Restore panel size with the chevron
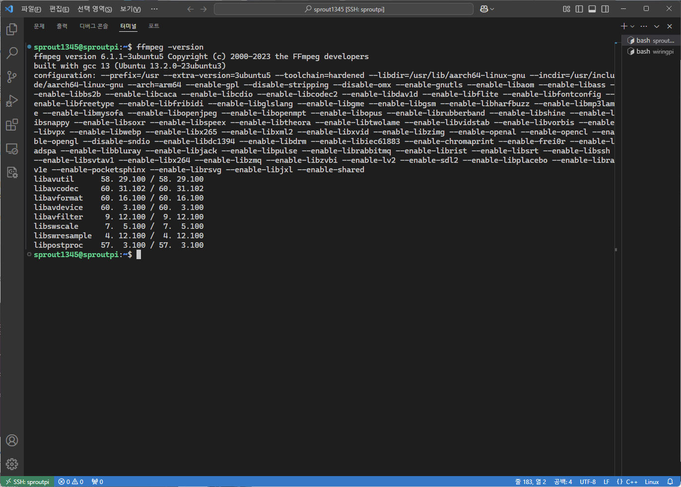 [657, 26]
